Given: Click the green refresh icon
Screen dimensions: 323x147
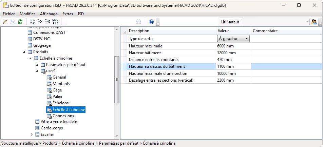Looking at the screenshot, I should 20,22.
